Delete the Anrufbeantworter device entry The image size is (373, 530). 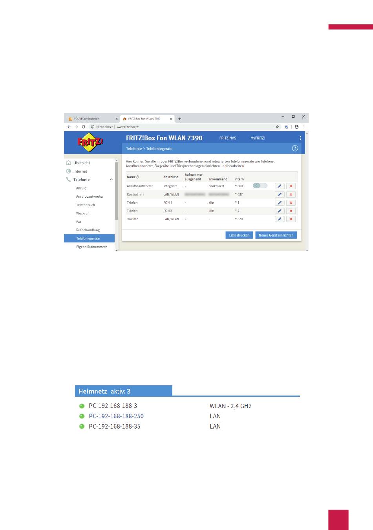pos(291,186)
